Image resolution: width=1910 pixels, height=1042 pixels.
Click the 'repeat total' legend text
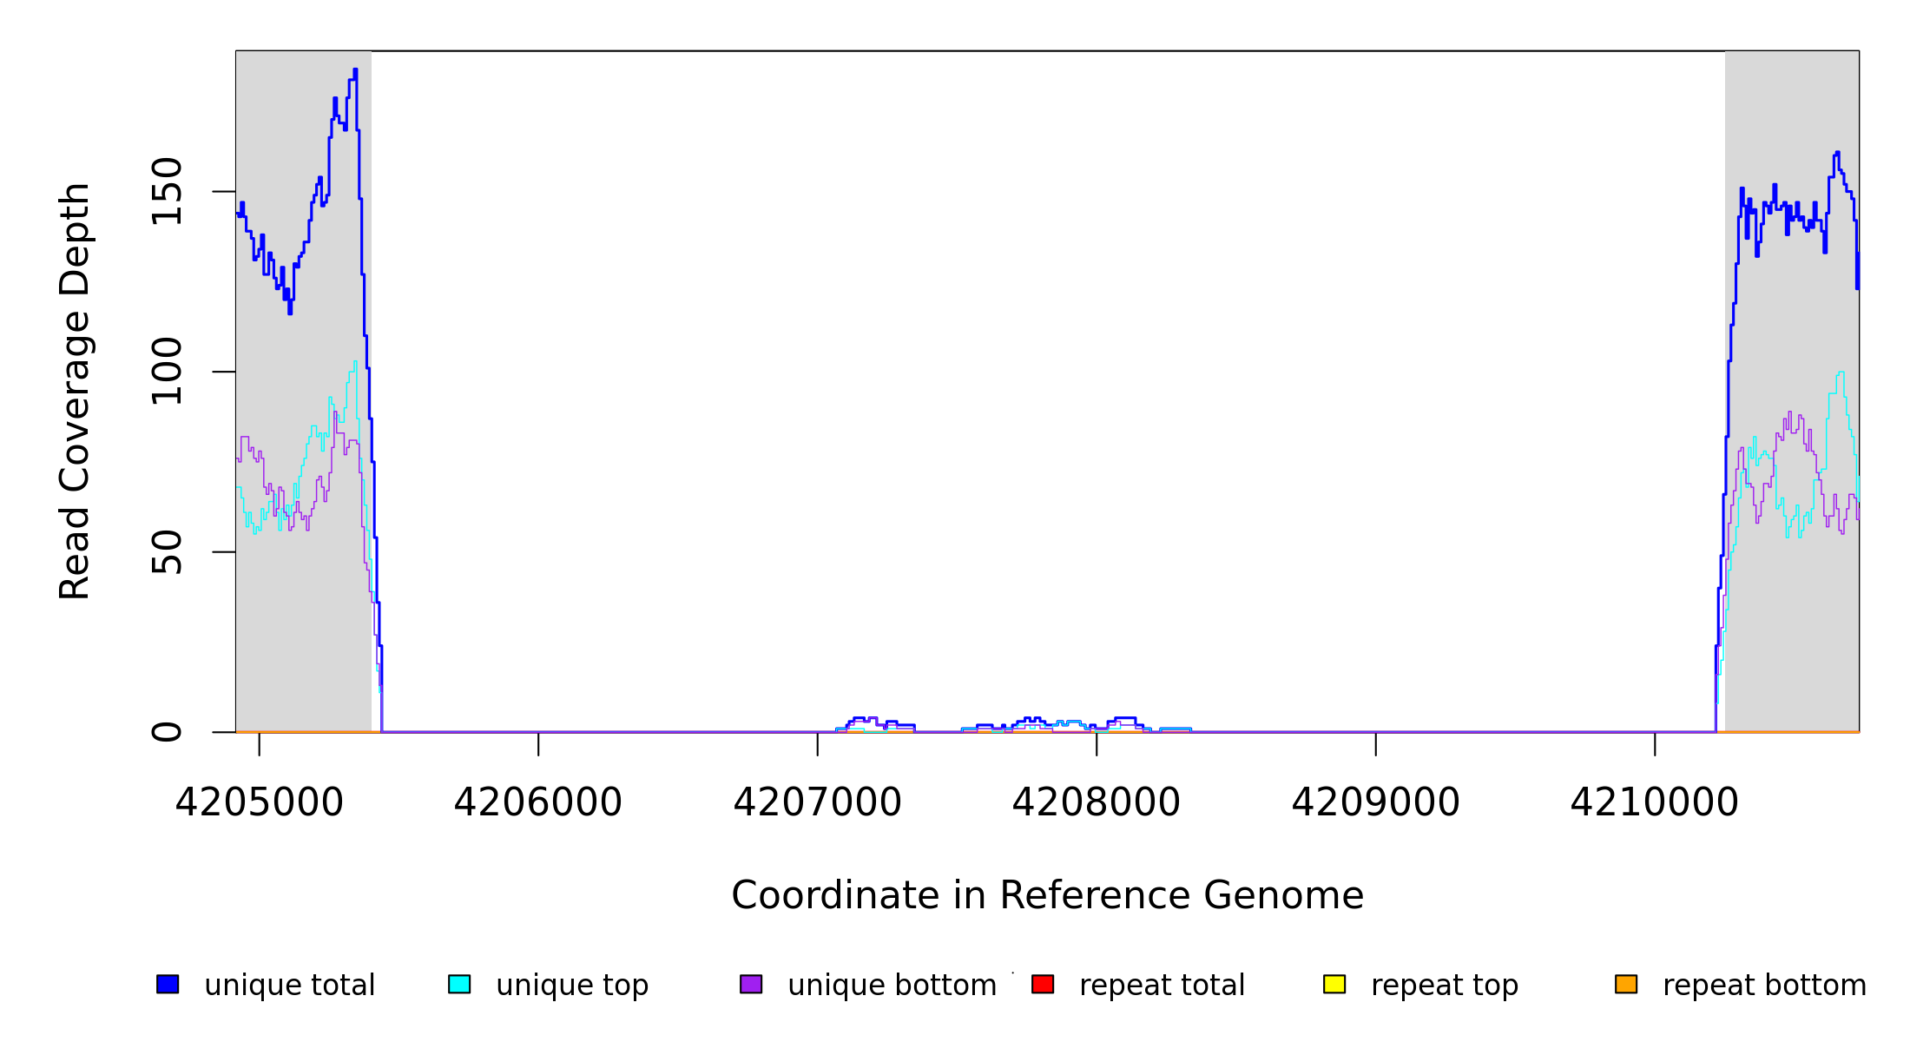[1162, 986]
